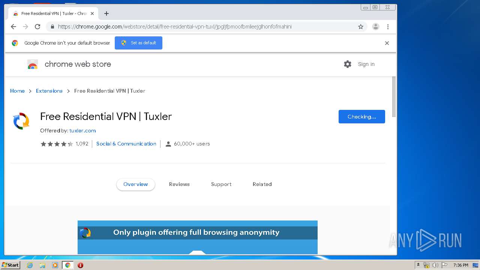This screenshot has height=270, width=480.
Task: Close the Tuxler Chrome tab
Action: (92, 13)
